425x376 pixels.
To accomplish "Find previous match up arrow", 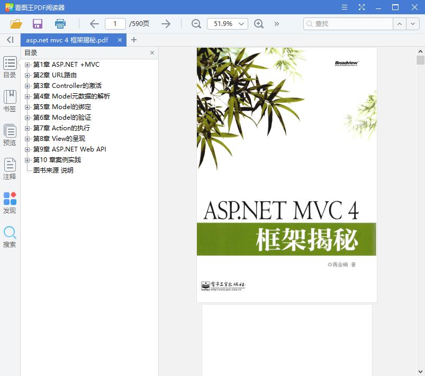I will [x=399, y=24].
